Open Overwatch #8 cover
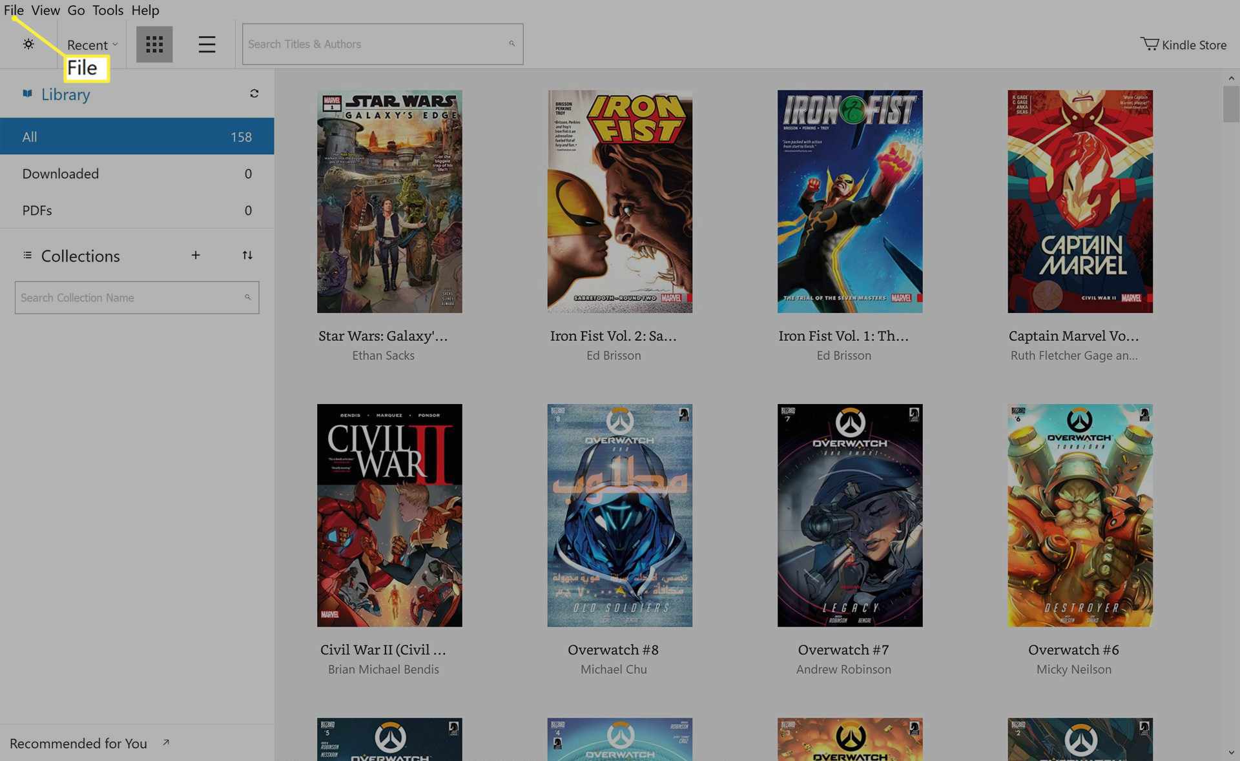The height and width of the screenshot is (761, 1240). 619,515
